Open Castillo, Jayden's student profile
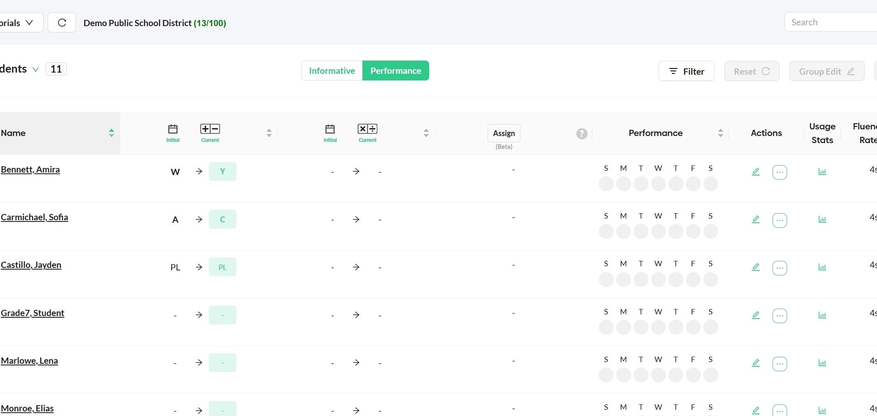Image resolution: width=877 pixels, height=416 pixels. click(x=31, y=265)
